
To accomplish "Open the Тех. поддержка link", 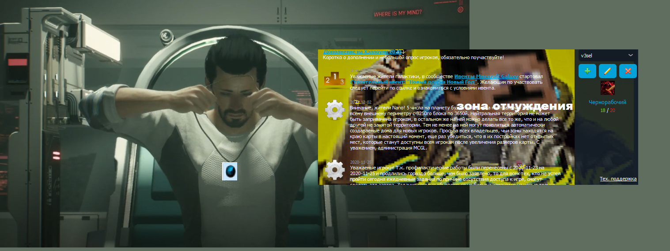I will 618,179.
